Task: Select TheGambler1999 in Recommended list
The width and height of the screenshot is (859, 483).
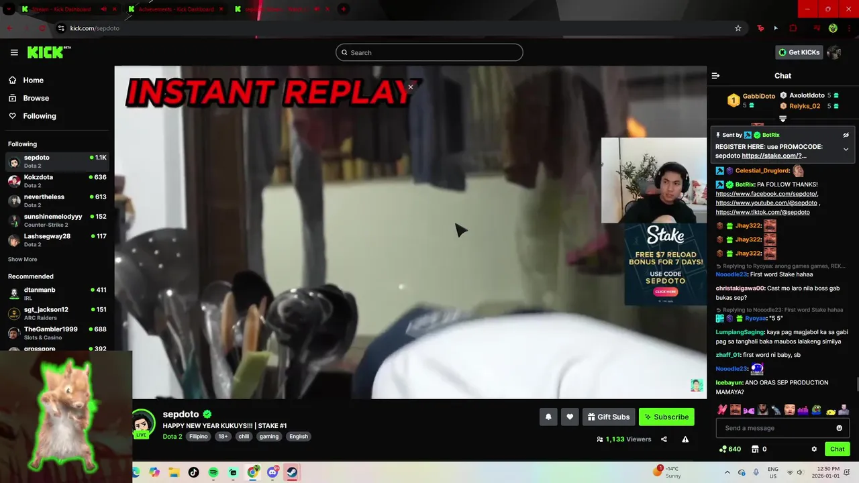Action: [x=57, y=333]
